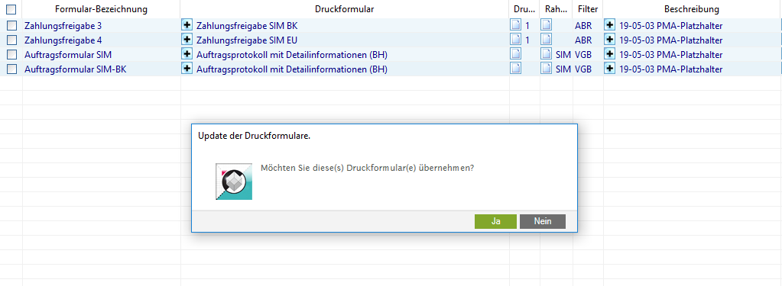The height and width of the screenshot is (286, 782).
Task: Click PMA-Platzhalter description in Auftragsformular SIM-BK row
Action: click(671, 69)
